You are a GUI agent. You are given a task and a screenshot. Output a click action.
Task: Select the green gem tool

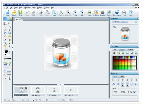(9, 43)
